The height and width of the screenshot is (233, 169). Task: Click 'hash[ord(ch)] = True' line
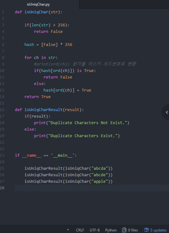pyautogui.click(x=67, y=90)
